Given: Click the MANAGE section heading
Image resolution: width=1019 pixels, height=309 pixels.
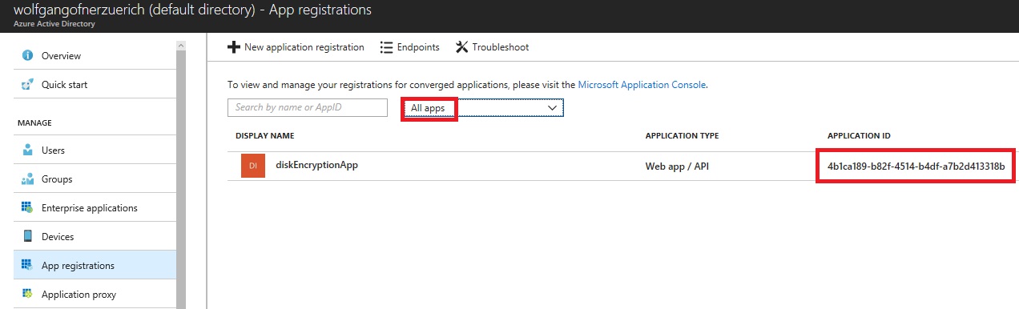Looking at the screenshot, I should (x=34, y=123).
